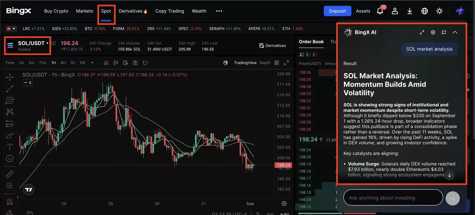Open the Assets link

tap(363, 11)
